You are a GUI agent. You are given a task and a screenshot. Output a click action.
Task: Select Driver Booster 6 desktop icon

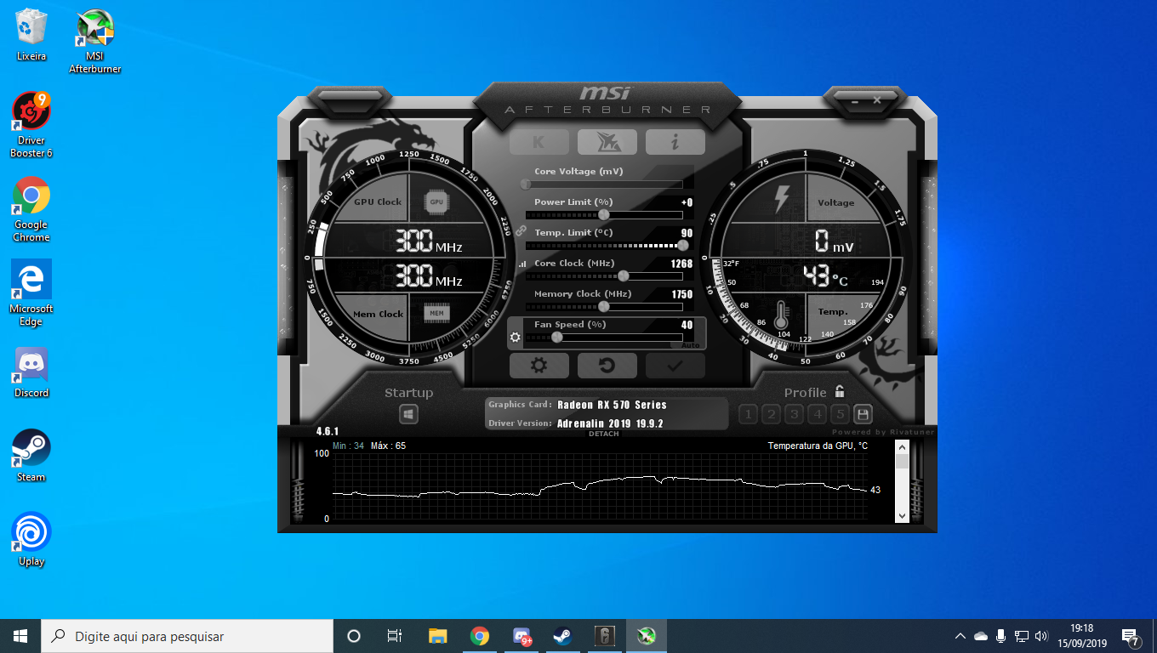tap(31, 125)
